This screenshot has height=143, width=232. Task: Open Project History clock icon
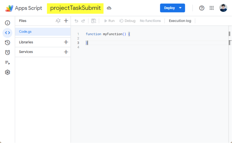coord(7,43)
